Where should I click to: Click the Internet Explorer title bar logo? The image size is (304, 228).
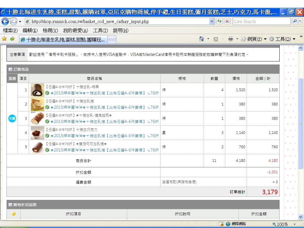pos(3,12)
